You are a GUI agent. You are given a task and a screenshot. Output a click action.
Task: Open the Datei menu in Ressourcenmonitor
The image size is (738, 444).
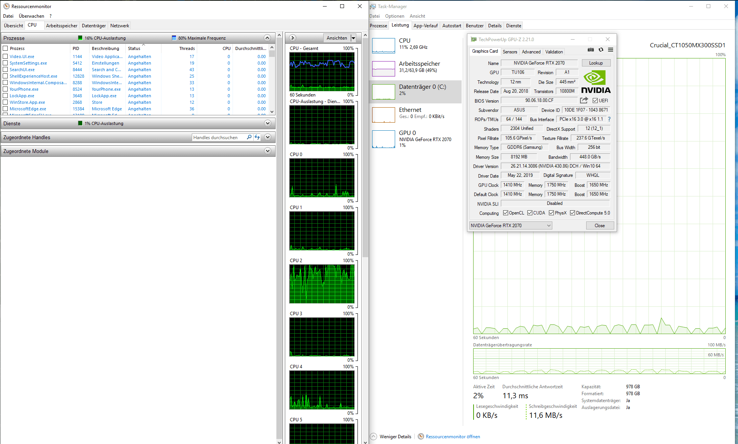pos(8,16)
